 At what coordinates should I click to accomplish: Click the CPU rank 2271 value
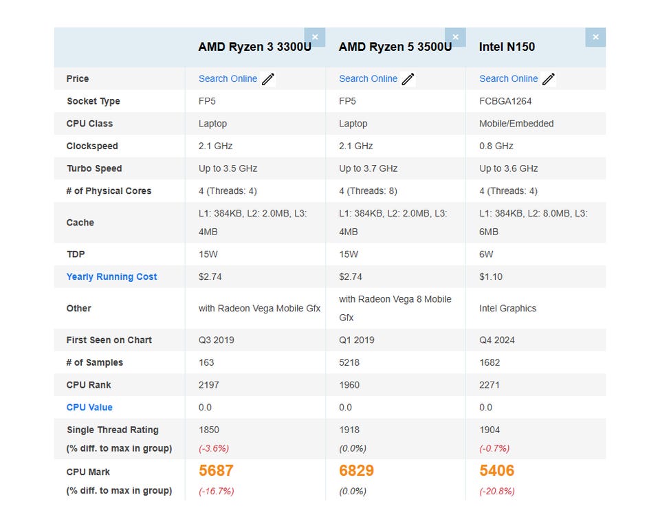click(x=489, y=385)
